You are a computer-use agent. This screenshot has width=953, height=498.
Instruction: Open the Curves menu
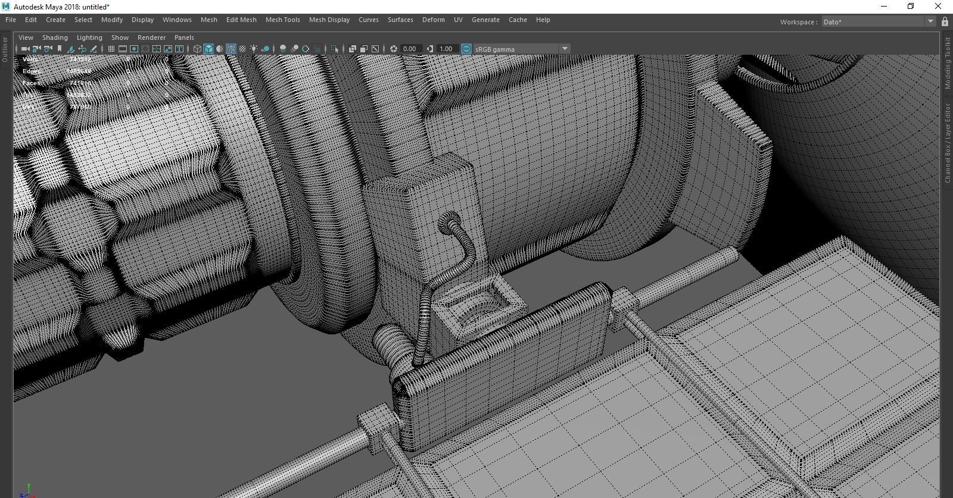point(369,20)
